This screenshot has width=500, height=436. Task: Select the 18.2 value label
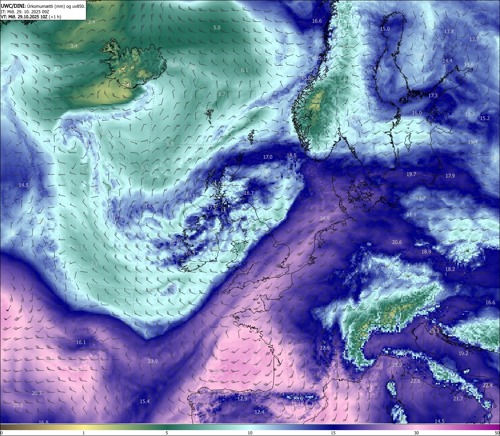(450, 269)
